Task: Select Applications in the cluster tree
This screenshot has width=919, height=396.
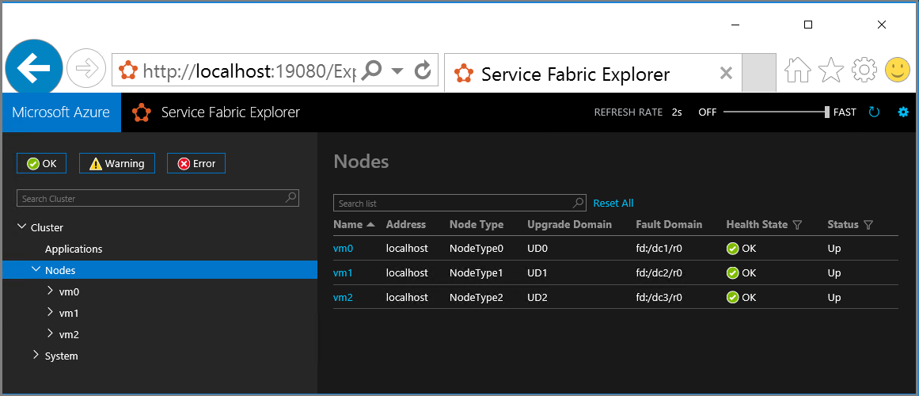Action: 74,249
